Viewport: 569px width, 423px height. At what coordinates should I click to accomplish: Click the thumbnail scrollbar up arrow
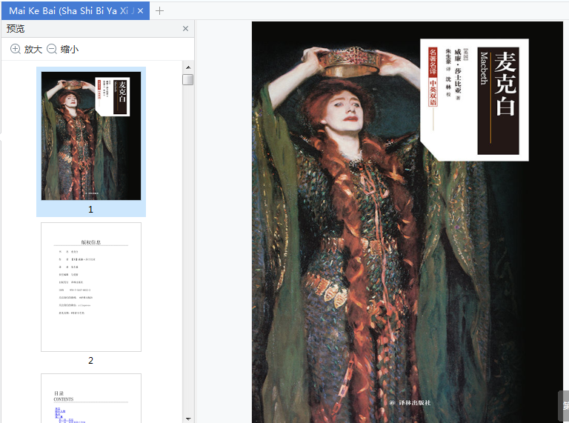[x=187, y=67]
